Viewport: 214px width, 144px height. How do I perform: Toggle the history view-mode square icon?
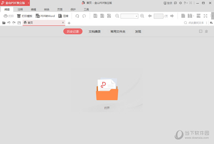coord(200,31)
